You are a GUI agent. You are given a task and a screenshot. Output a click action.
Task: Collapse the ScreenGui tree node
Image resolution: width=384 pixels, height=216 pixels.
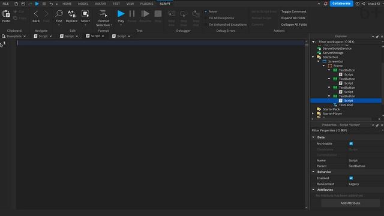[x=319, y=61]
